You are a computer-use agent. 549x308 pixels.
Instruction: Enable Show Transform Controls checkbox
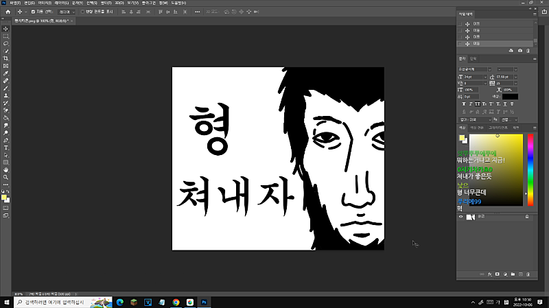point(83,12)
